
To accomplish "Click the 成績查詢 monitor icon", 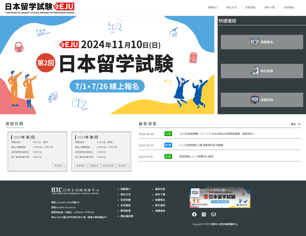I will 255,100.
